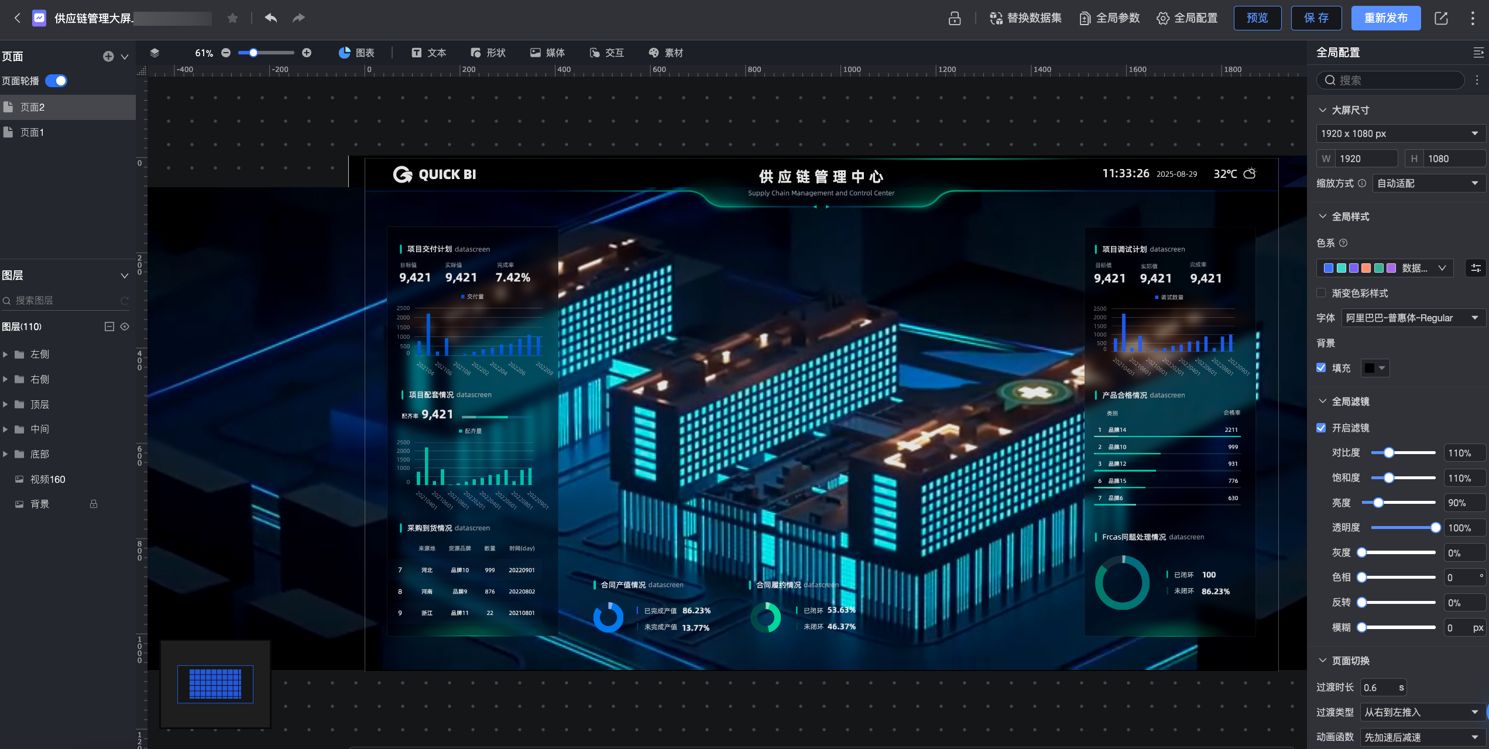Click the undo arrow icon
Viewport: 1489px width, 749px height.
point(270,18)
